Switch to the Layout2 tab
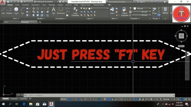The width and height of the screenshot is (191, 107). (23, 98)
